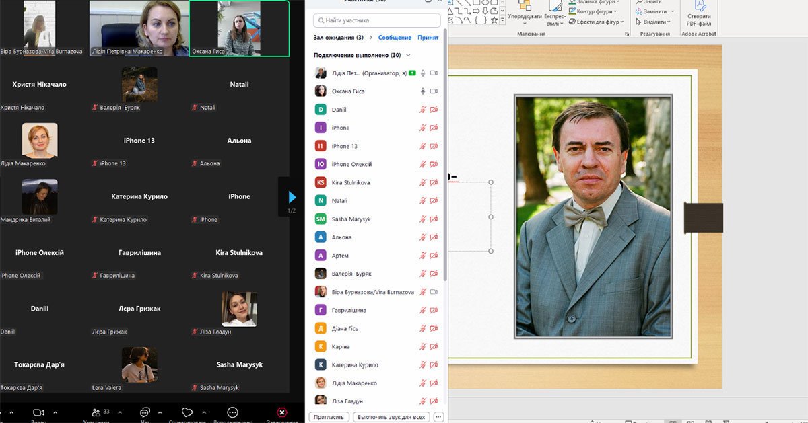
Task: Select Каріна in participants list
Action: tap(377, 346)
